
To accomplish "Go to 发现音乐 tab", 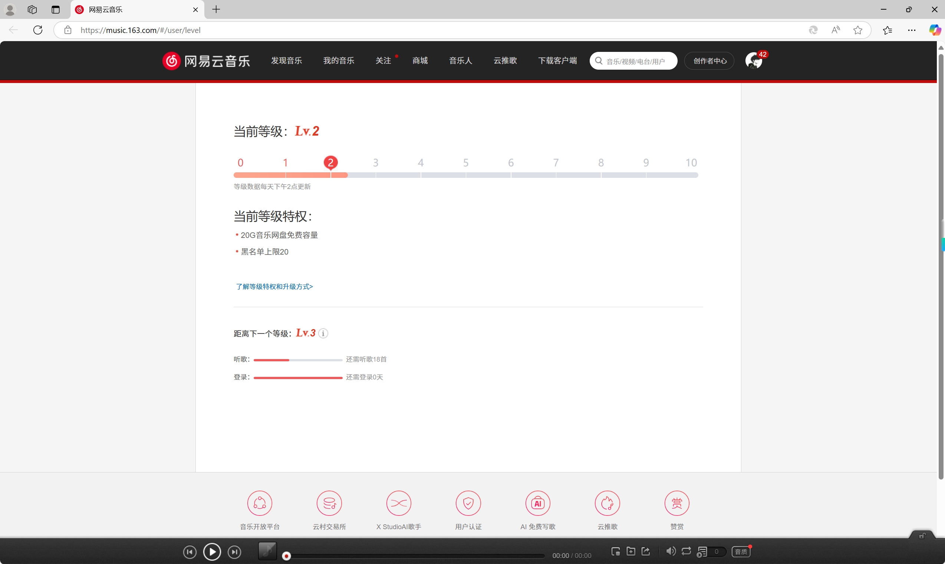I will (x=286, y=60).
